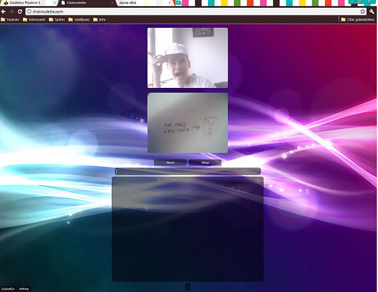Click the stranger's webcam video
Viewport: 378px width, 292px height.
pyautogui.click(x=187, y=58)
